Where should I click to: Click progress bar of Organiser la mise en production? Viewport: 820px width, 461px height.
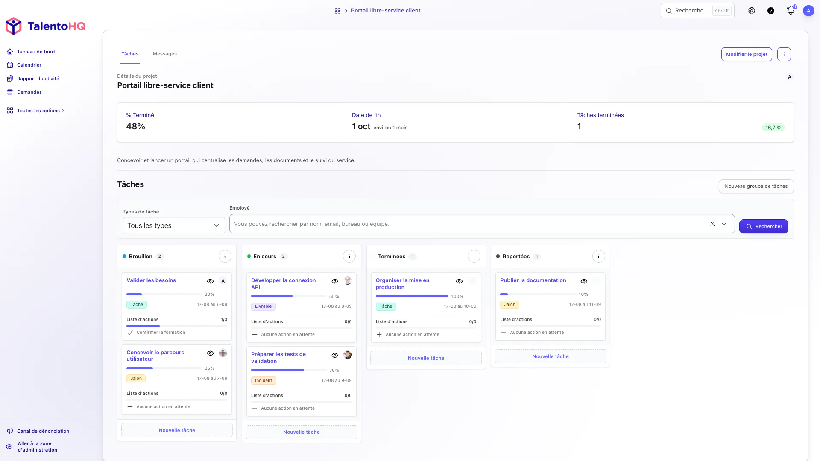pyautogui.click(x=412, y=296)
